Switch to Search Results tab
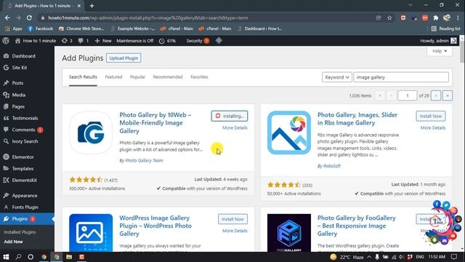 83,77
